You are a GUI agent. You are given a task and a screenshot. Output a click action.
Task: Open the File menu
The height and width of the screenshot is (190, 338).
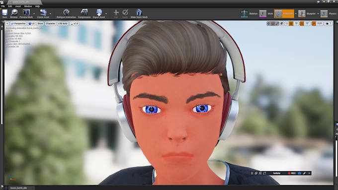[x=3, y=6]
